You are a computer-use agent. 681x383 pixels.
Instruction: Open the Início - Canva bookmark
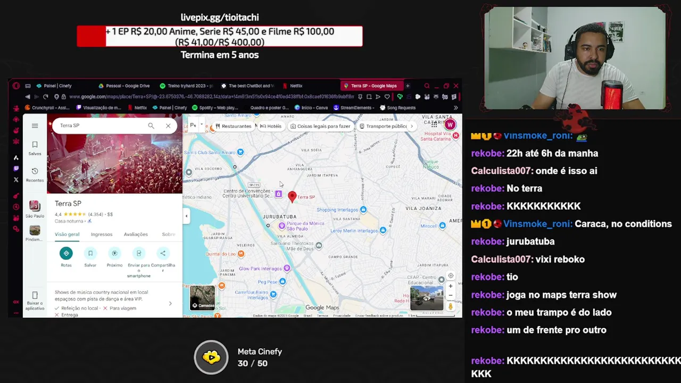[311, 107]
